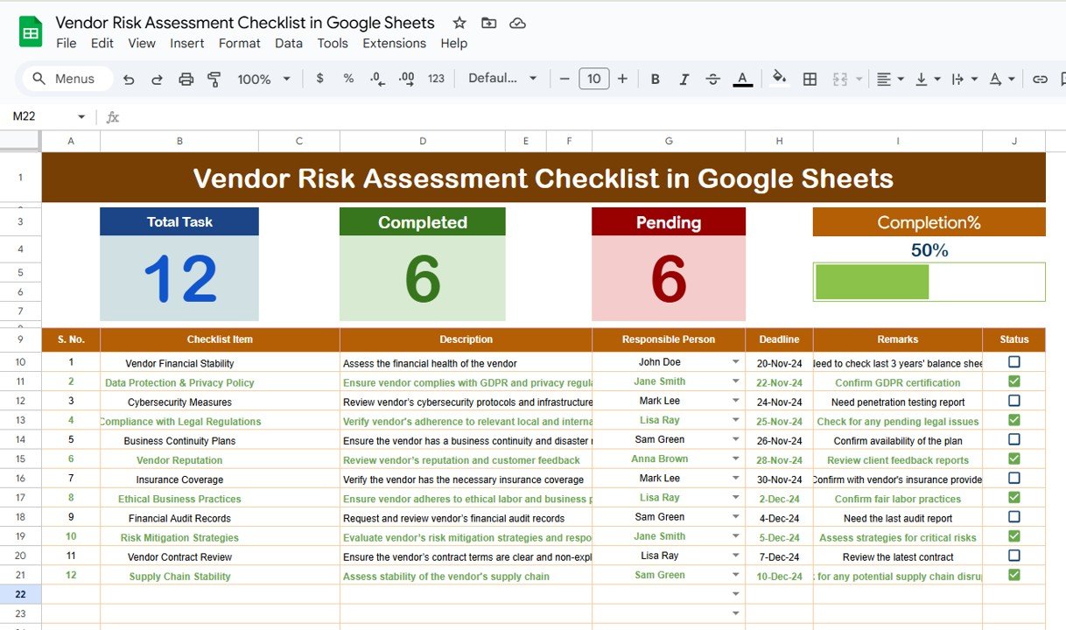Decrease font size with minus
This screenshot has width=1066, height=630.
tap(565, 79)
